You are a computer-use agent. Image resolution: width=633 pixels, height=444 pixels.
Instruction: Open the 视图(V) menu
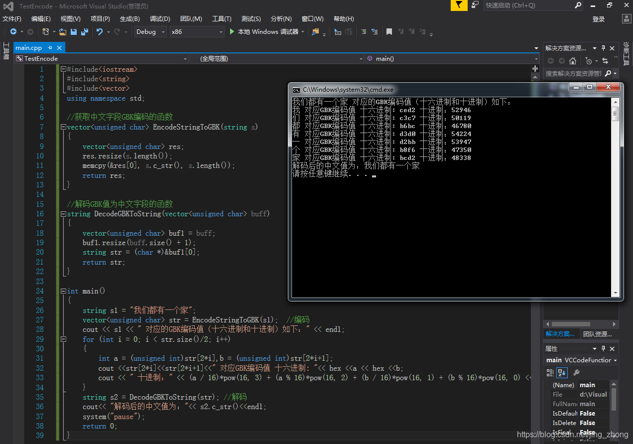coord(70,19)
